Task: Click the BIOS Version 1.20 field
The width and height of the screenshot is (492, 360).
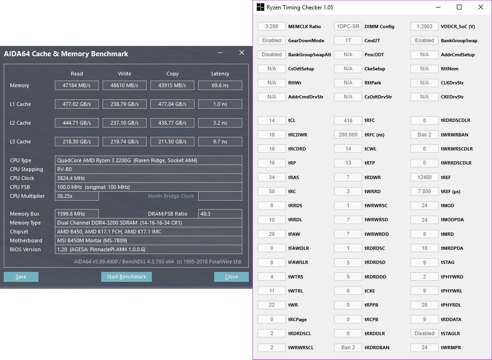Action: coord(149,249)
